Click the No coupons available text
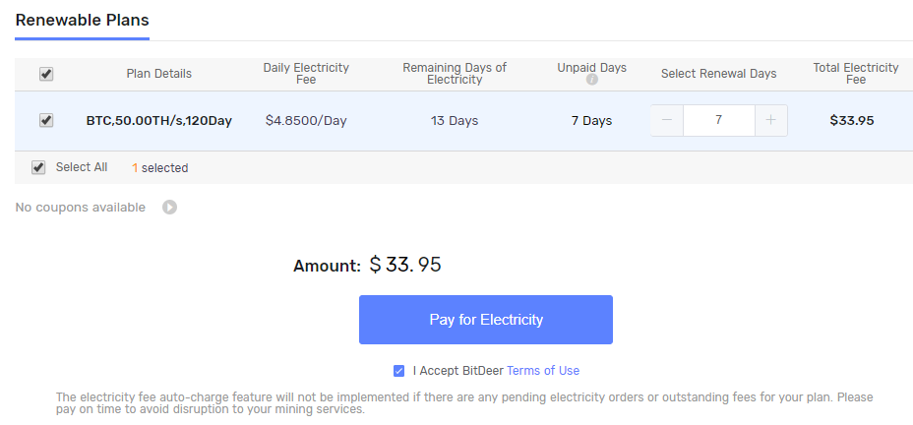The height and width of the screenshot is (425, 913). 81,208
